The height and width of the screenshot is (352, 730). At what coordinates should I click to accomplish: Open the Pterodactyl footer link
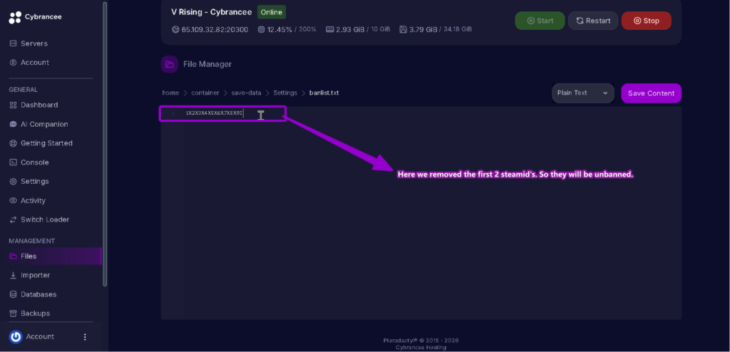click(x=401, y=341)
